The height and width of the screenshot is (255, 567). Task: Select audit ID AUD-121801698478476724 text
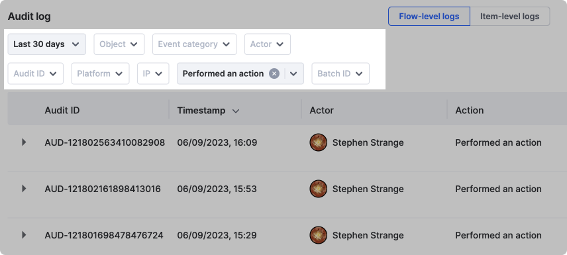tap(104, 235)
